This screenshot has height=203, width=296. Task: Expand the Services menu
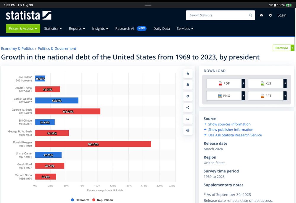click(185, 28)
